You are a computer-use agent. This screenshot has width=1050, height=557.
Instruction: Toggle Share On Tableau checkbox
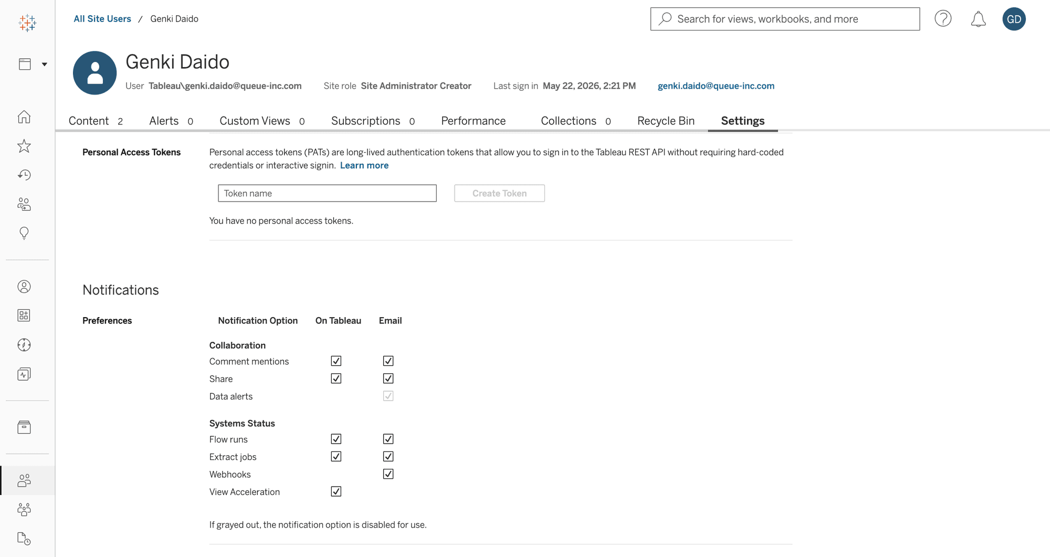336,379
